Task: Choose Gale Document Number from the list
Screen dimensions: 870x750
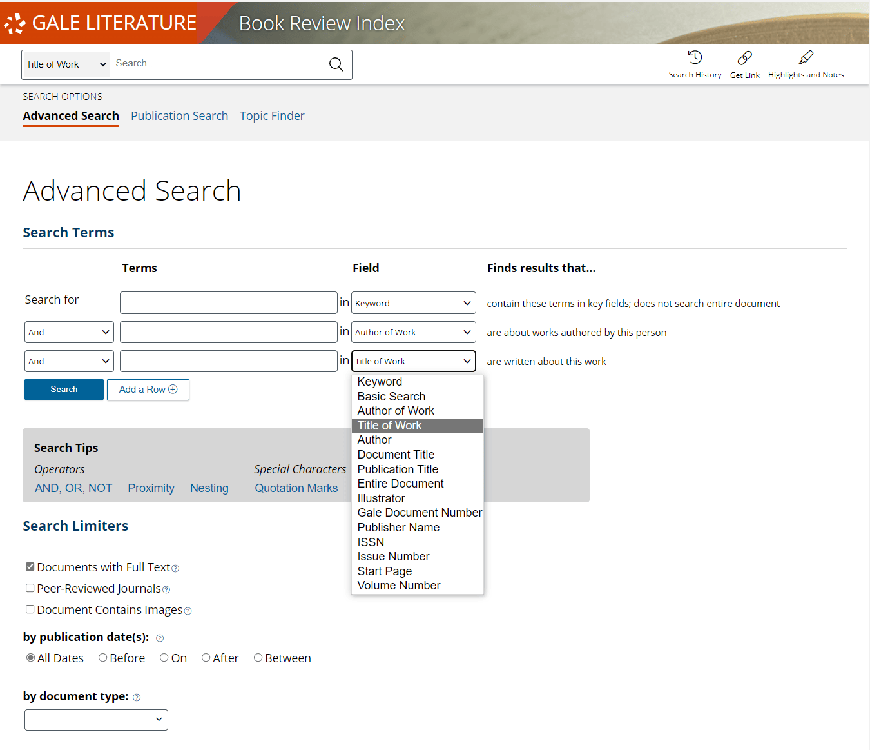Action: (418, 513)
